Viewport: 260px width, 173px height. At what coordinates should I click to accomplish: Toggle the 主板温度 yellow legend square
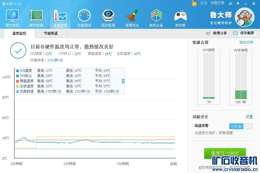17,86
